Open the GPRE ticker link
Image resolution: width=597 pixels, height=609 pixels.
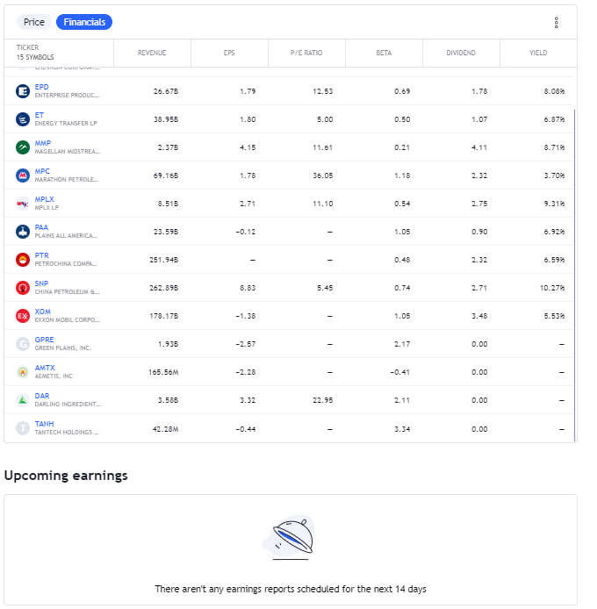[44, 340]
